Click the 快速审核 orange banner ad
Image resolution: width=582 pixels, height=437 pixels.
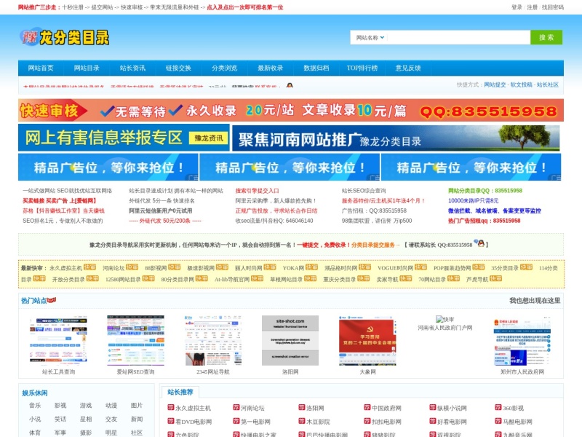tap(290, 111)
